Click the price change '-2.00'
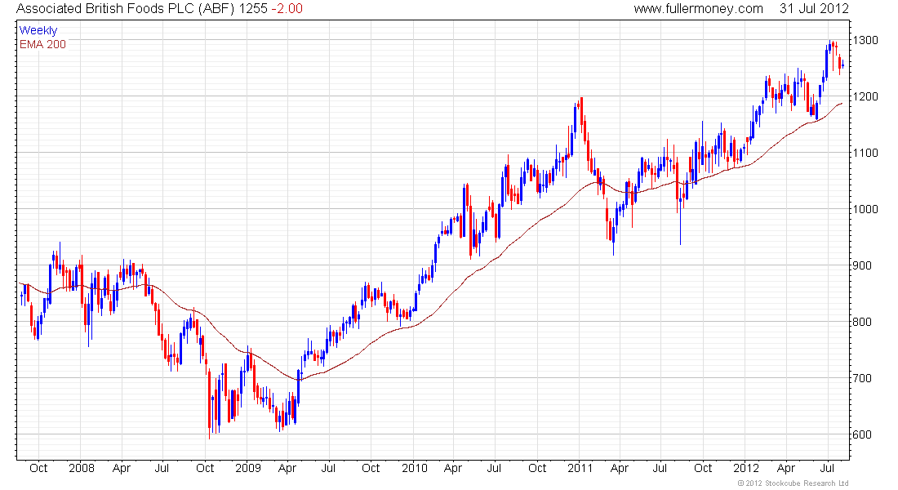898x490 pixels. [x=287, y=9]
